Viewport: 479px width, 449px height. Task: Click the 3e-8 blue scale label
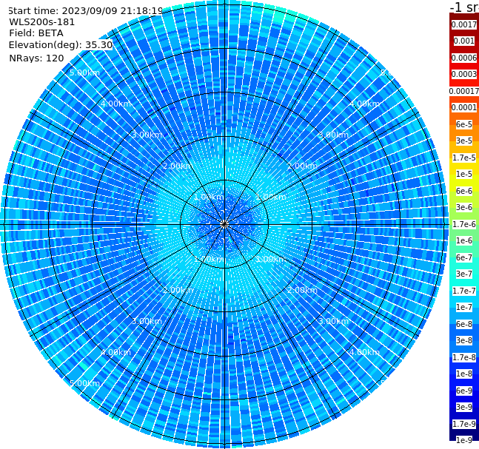click(x=464, y=340)
